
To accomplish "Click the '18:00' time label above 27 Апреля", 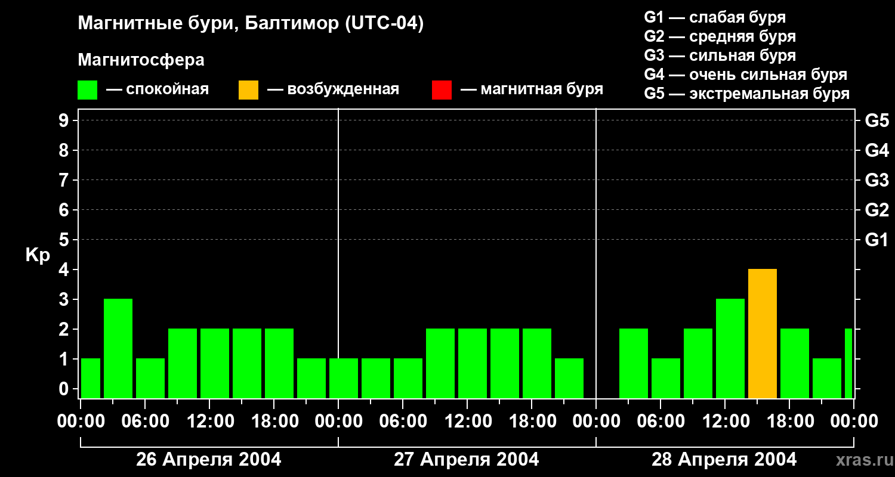I will pos(532,421).
